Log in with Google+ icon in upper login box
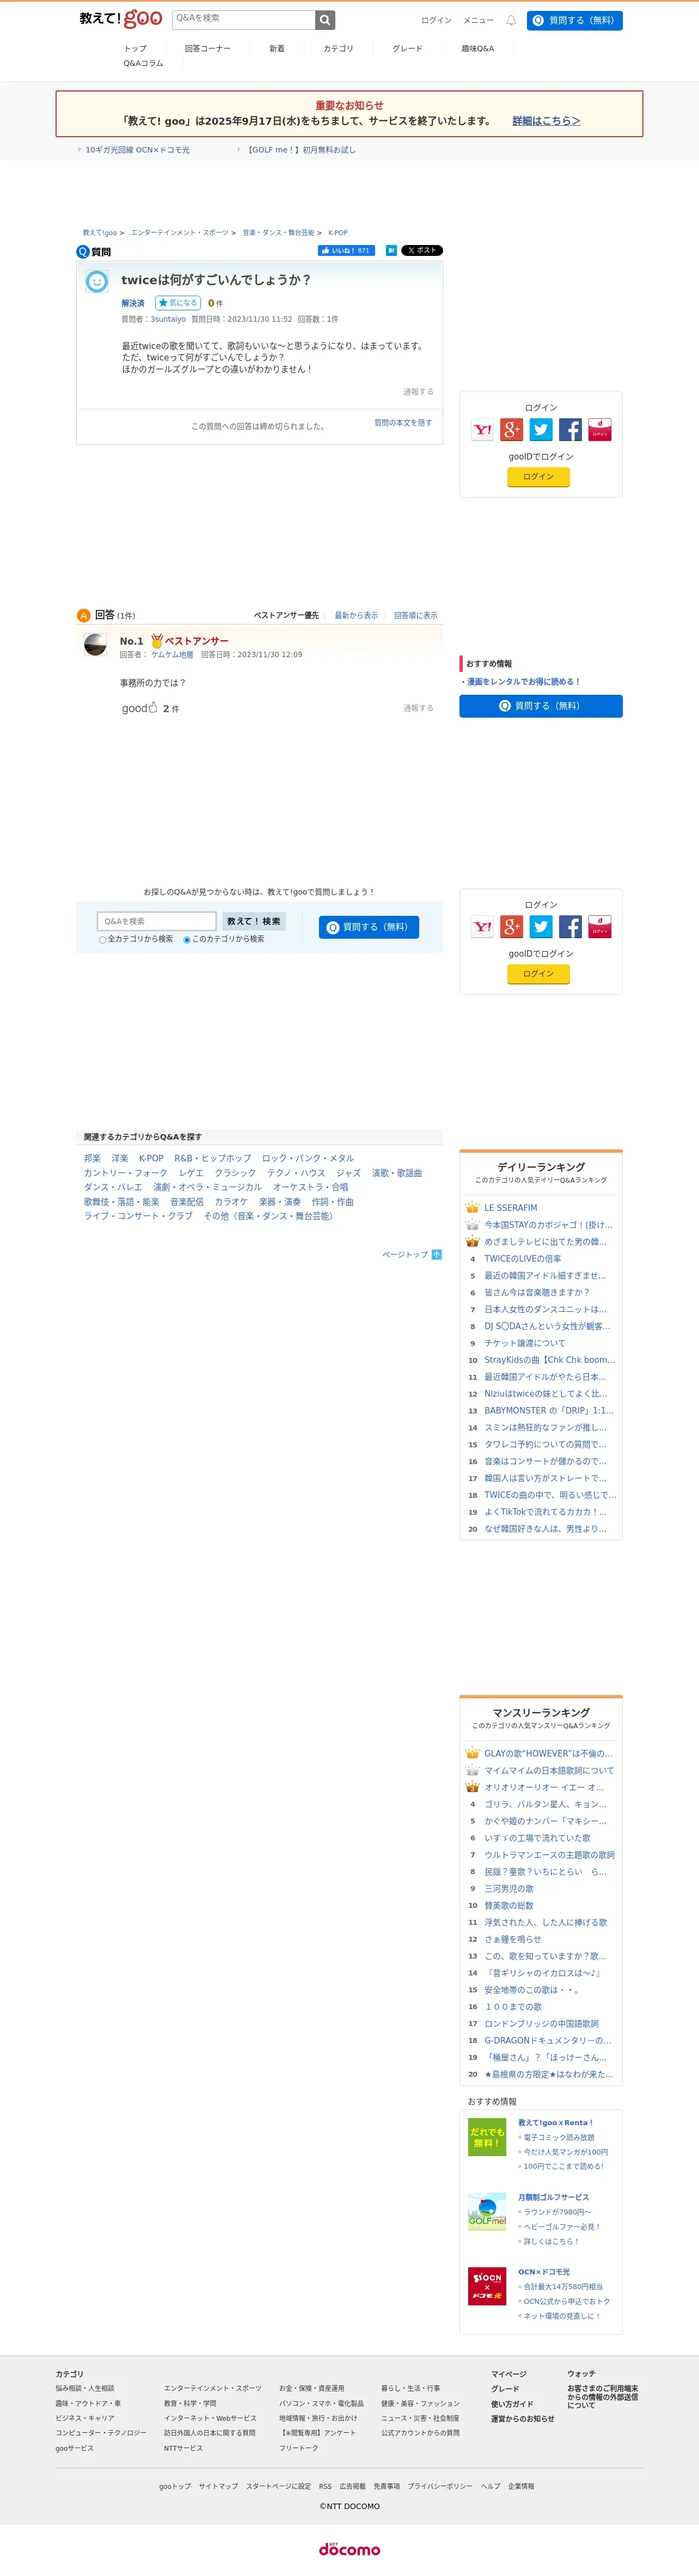699x2576 pixels. [512, 430]
